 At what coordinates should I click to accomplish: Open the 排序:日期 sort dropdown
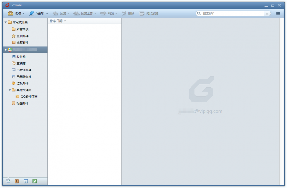(x=58, y=21)
